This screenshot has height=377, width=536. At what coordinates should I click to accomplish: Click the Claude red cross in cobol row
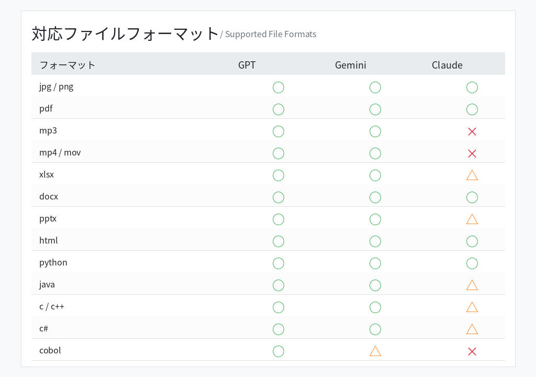(472, 351)
